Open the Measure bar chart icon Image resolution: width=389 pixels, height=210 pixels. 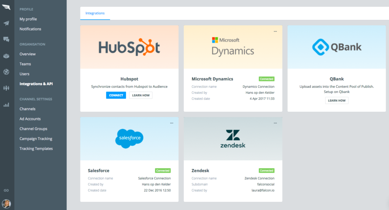[6, 105]
